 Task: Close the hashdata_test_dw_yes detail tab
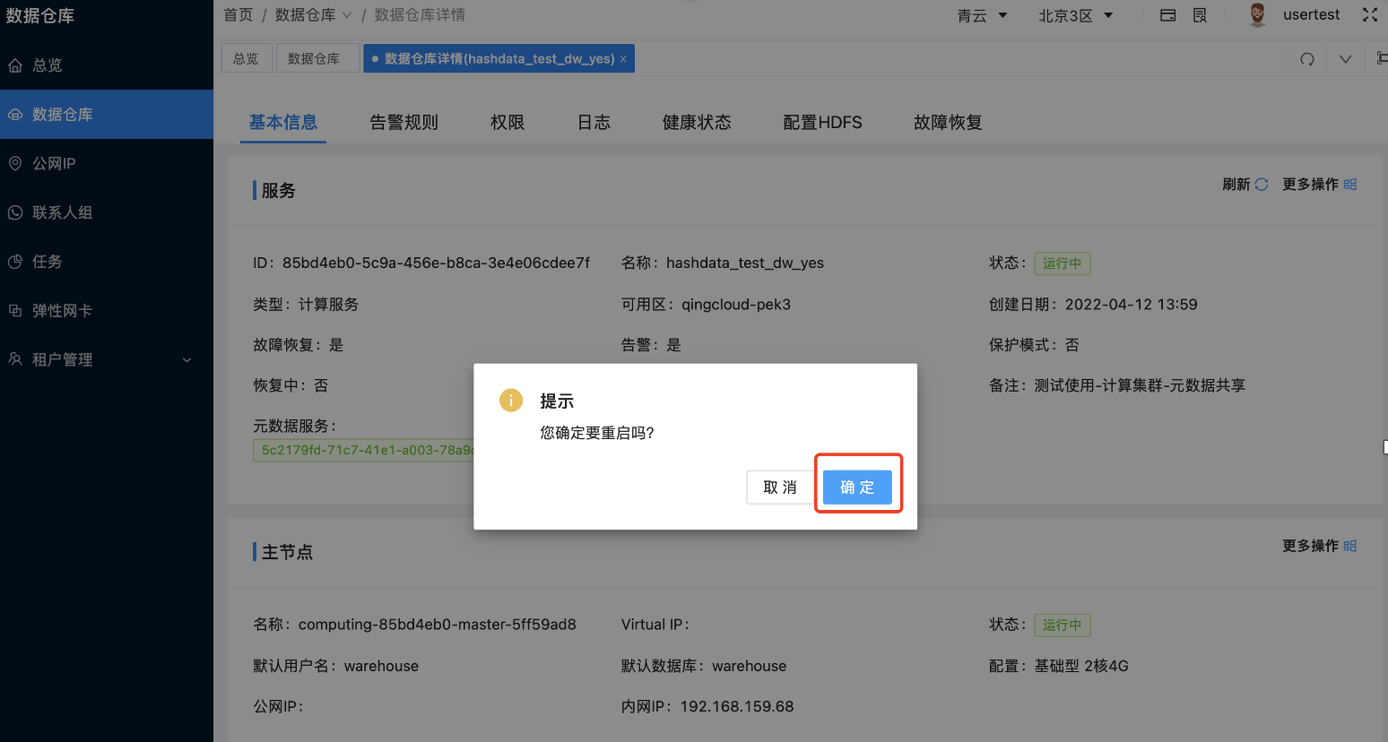pyautogui.click(x=623, y=57)
